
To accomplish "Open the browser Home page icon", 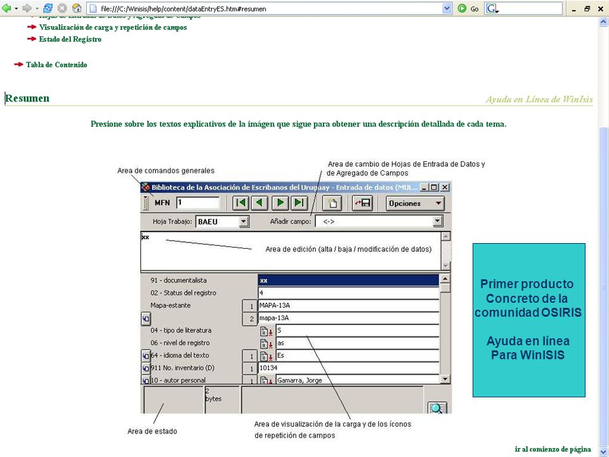I will point(77,8).
